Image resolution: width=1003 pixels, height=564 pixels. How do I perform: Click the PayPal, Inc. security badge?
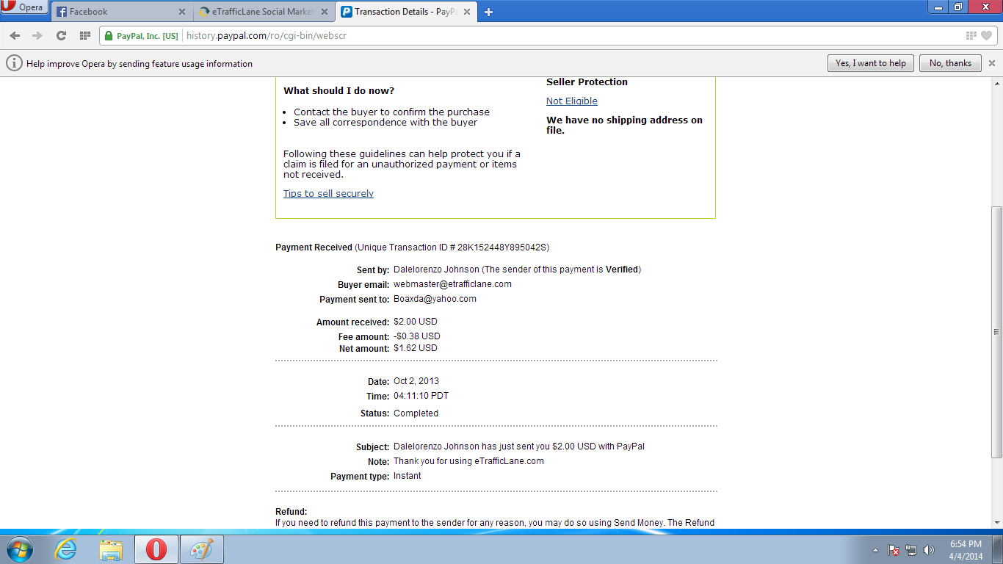(141, 35)
